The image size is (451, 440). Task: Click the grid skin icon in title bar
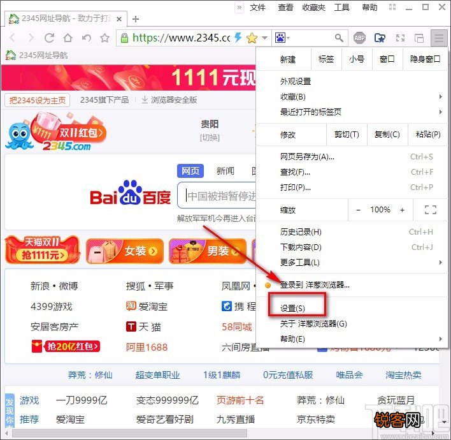coord(392,7)
